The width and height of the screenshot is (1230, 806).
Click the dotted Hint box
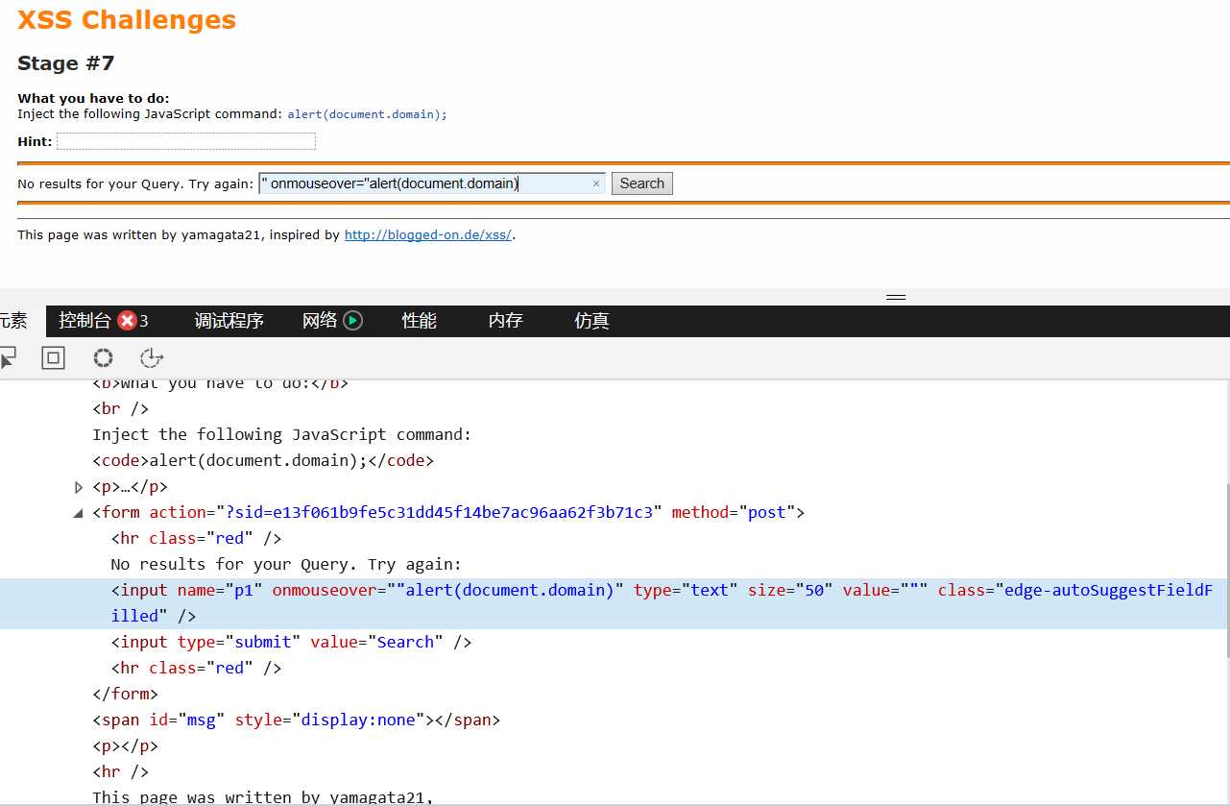click(186, 141)
